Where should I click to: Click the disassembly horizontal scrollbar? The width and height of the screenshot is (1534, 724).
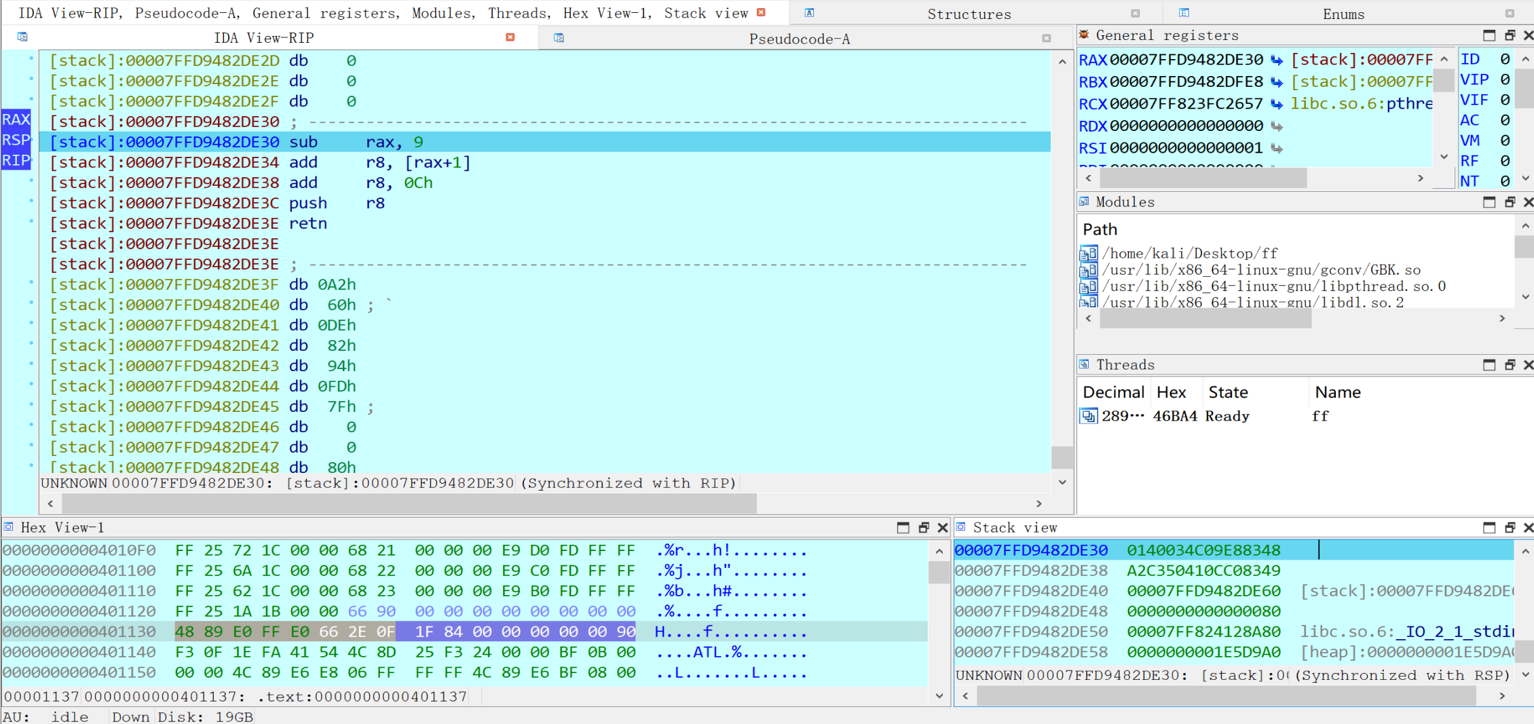click(x=409, y=503)
